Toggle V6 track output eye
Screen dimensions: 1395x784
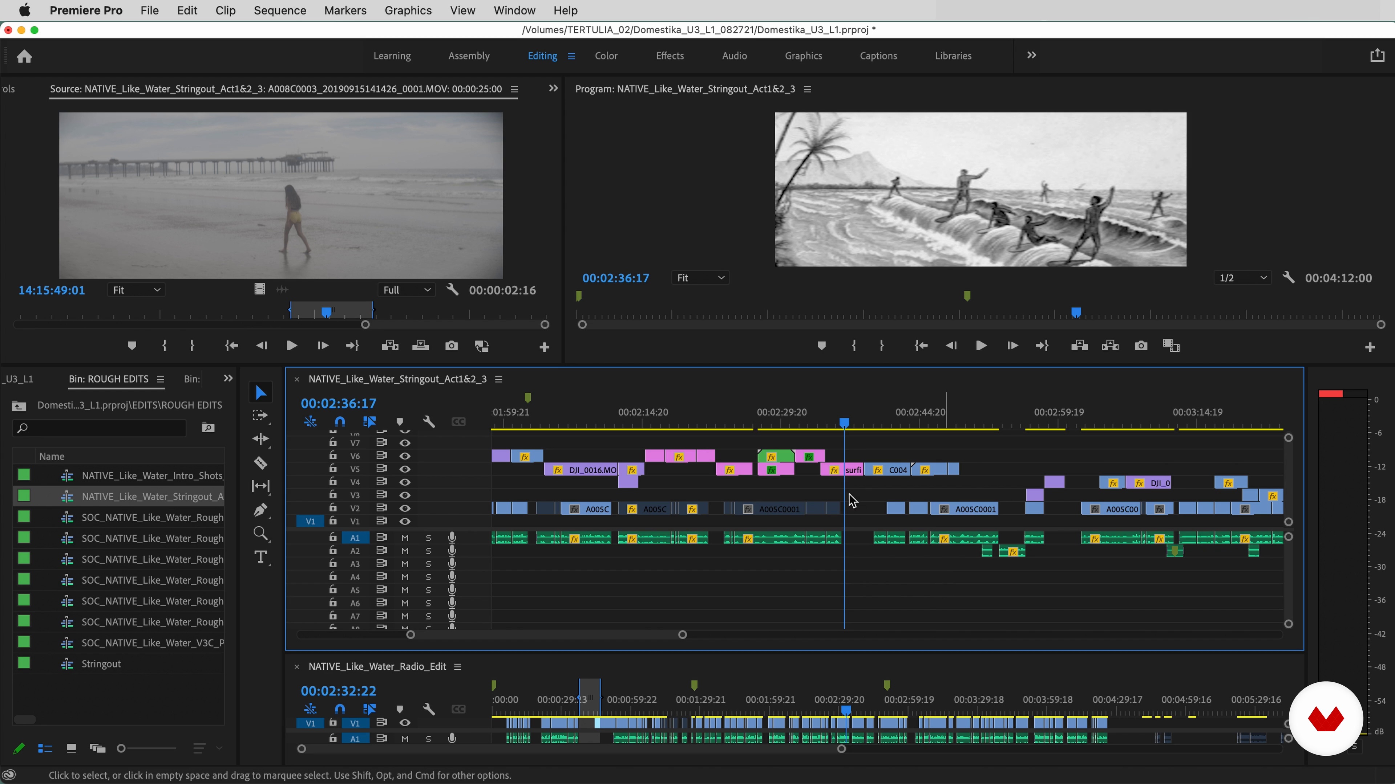(405, 456)
